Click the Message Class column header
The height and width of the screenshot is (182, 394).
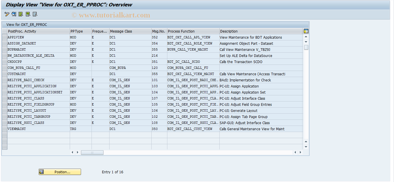[130, 31]
